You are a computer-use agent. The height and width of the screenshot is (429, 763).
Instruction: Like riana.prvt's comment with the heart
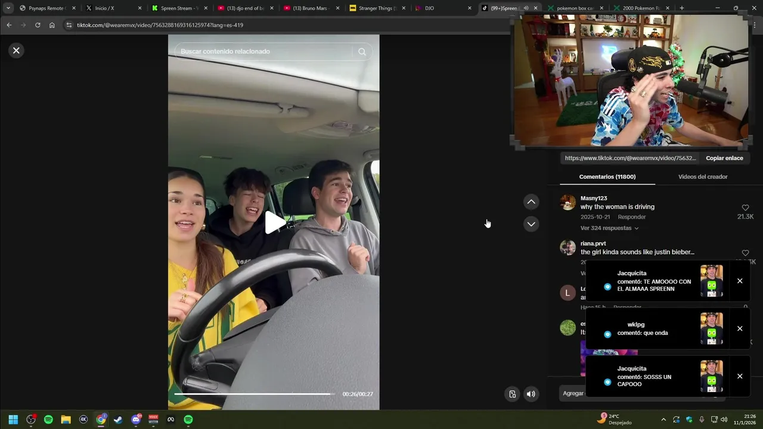pyautogui.click(x=745, y=253)
